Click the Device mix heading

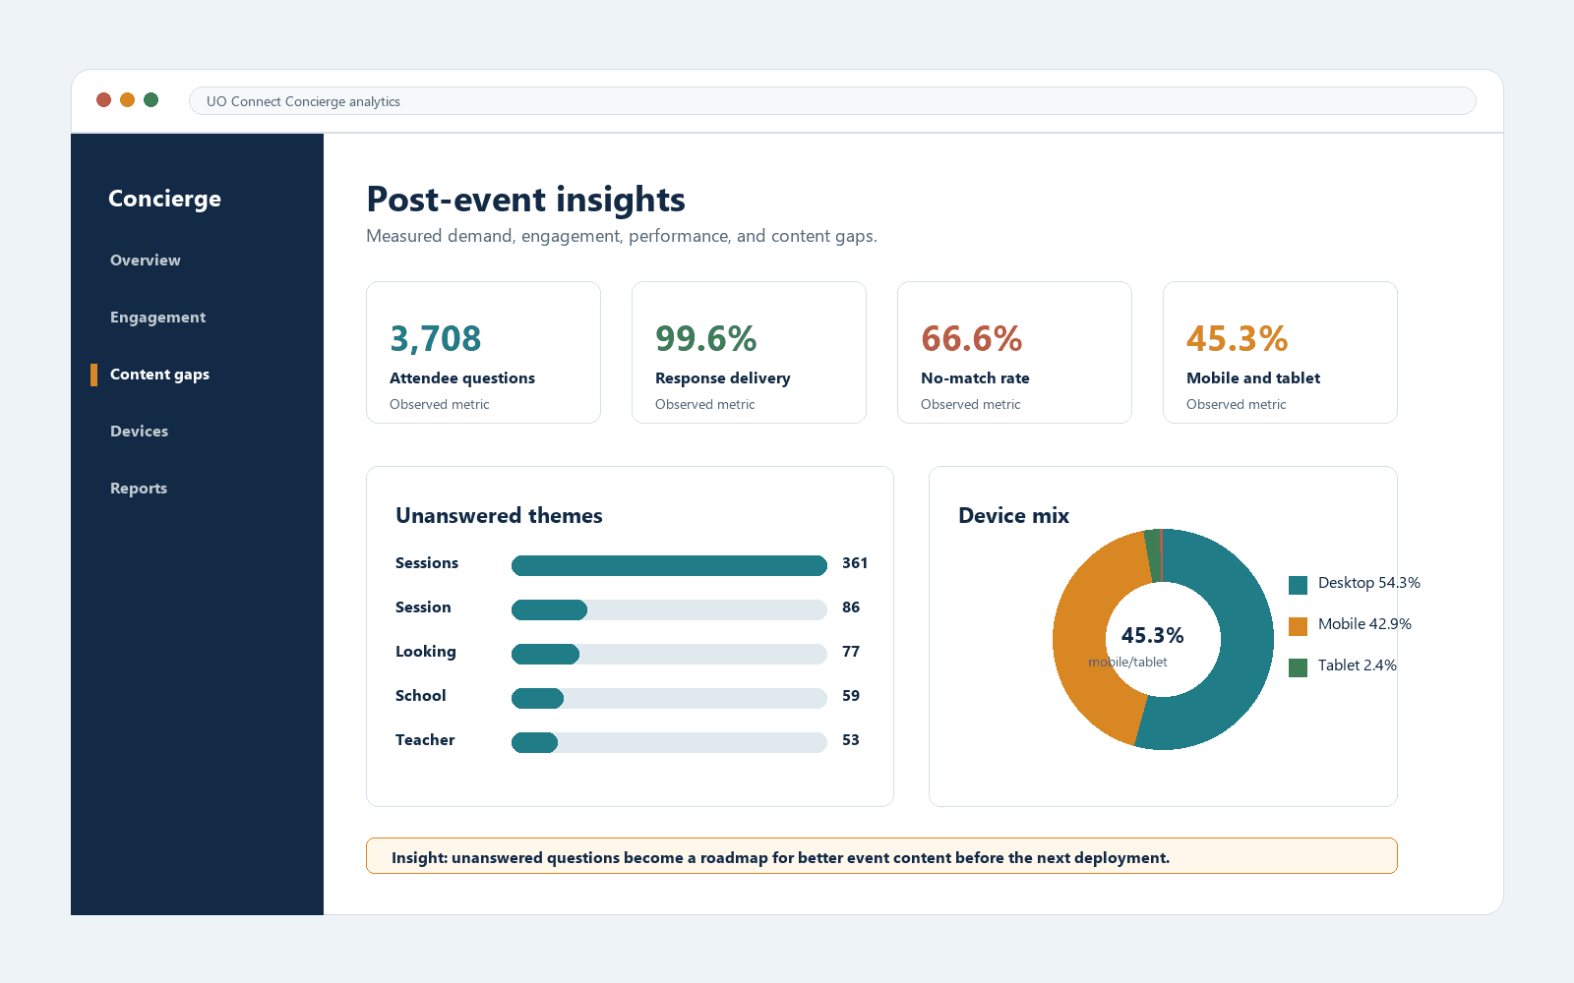coord(1013,516)
